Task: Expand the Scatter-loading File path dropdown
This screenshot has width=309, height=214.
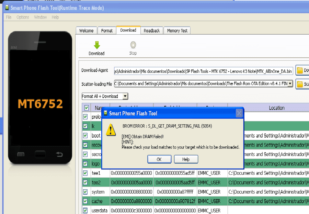Action: pos(290,83)
